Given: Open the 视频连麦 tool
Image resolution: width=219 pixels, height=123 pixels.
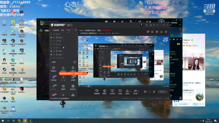Looking at the screenshot, I should tap(53, 78).
